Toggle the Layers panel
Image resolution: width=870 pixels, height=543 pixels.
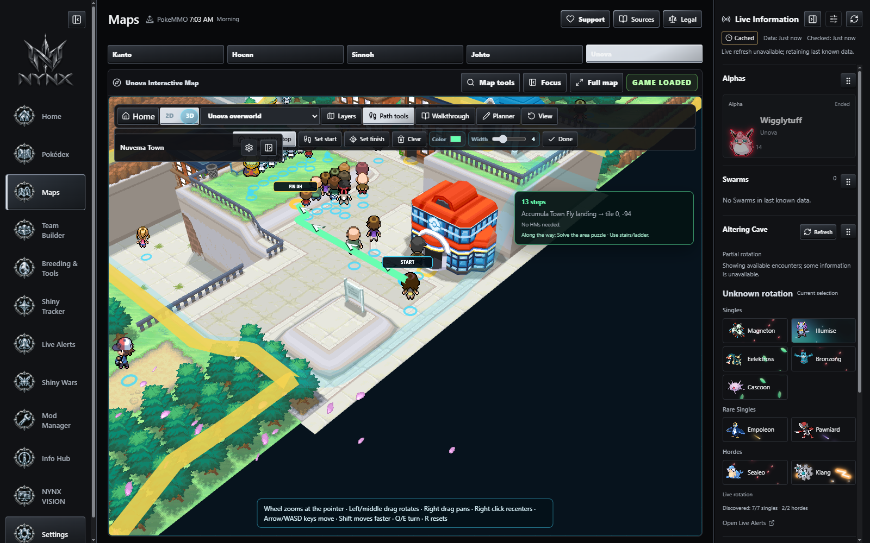click(341, 116)
